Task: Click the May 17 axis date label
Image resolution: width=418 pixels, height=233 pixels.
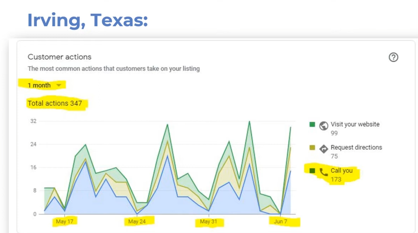Action: 65,222
